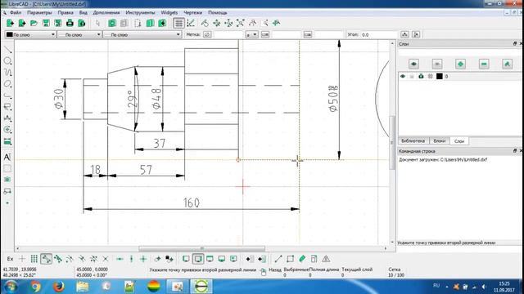Select the Circle tool in left toolbar

[x=7, y=61]
